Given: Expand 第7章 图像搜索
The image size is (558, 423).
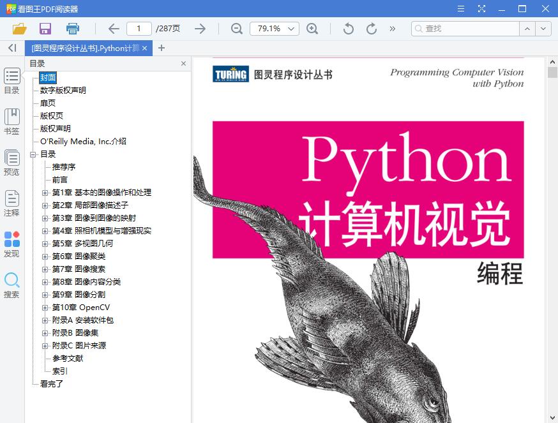Looking at the screenshot, I should (45, 269).
